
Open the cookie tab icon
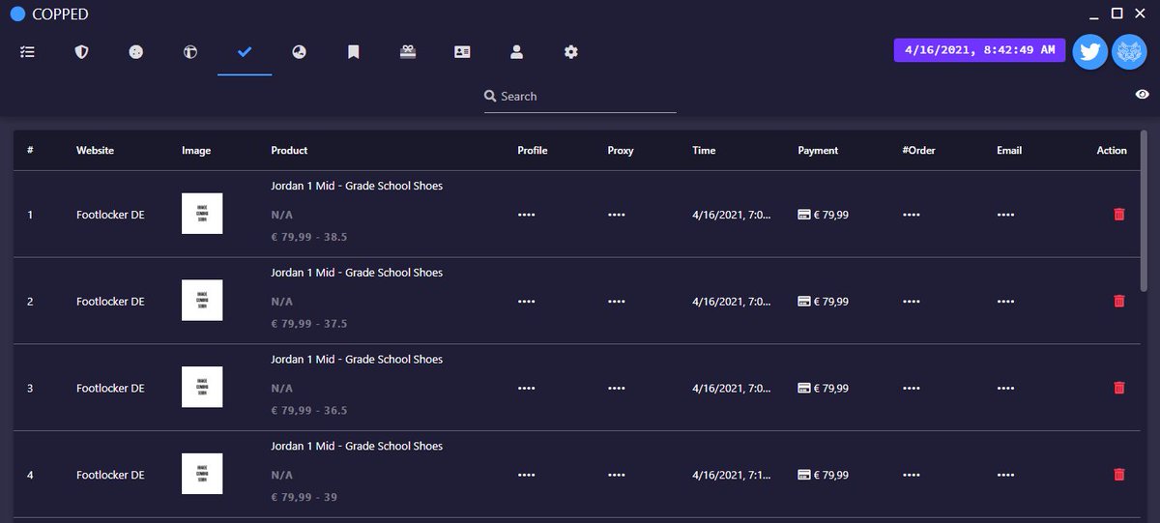pyautogui.click(x=136, y=52)
